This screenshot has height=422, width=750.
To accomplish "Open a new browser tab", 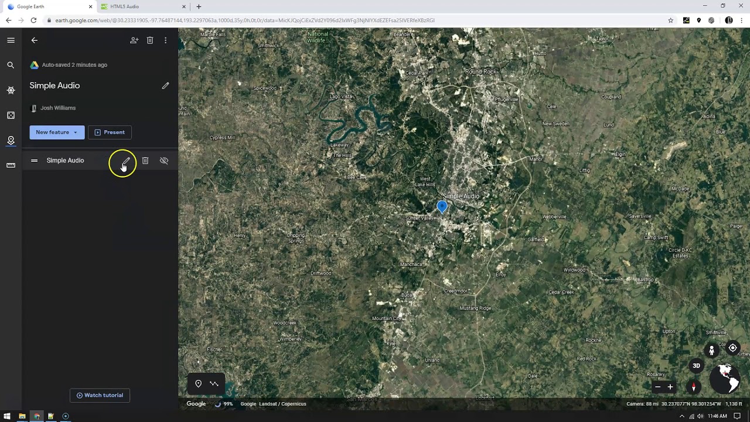I will [x=199, y=6].
